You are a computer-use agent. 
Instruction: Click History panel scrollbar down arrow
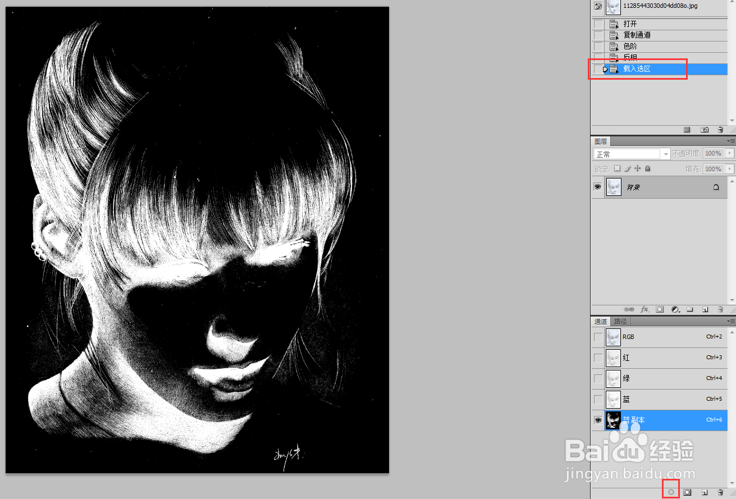coord(732,121)
